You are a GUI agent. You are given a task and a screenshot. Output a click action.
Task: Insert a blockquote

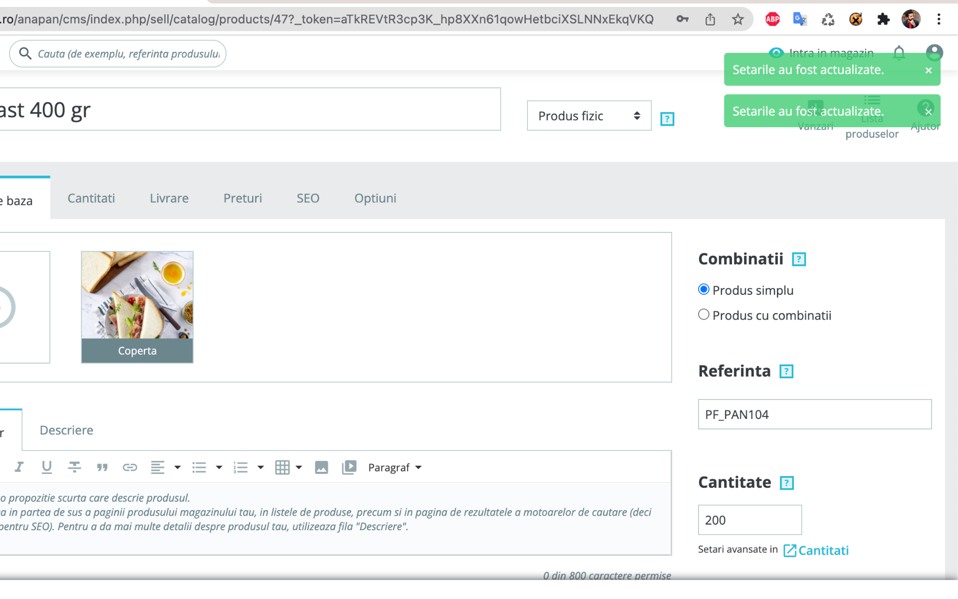102,467
